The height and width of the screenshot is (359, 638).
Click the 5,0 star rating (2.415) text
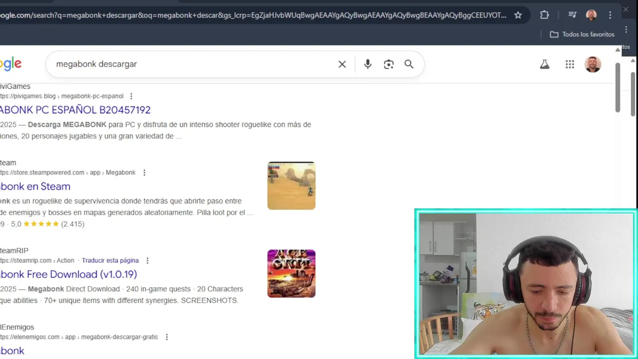click(x=47, y=224)
